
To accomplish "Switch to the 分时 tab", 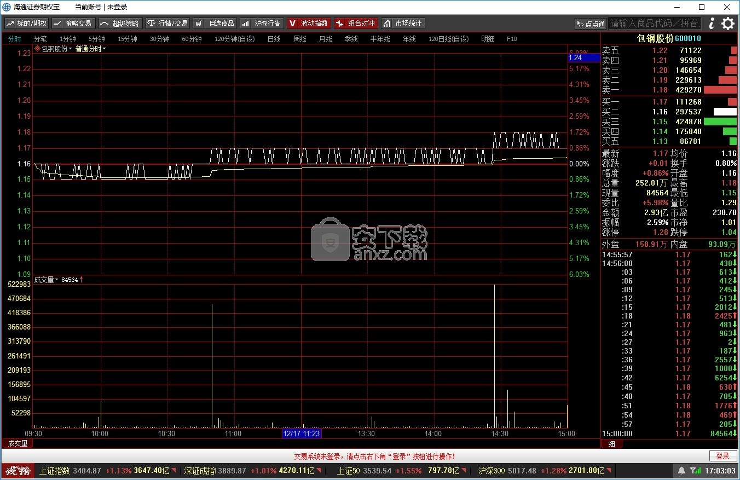I will [14, 39].
